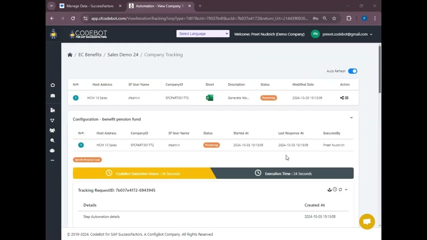Click the trophy icon in the sidebar

pos(52,120)
